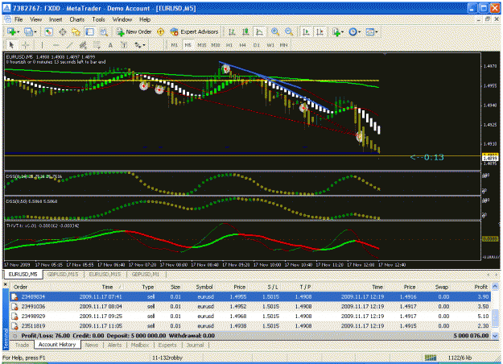Switch chart to M15 timeframe
Viewport: 503px width, 364px height.
click(x=202, y=45)
